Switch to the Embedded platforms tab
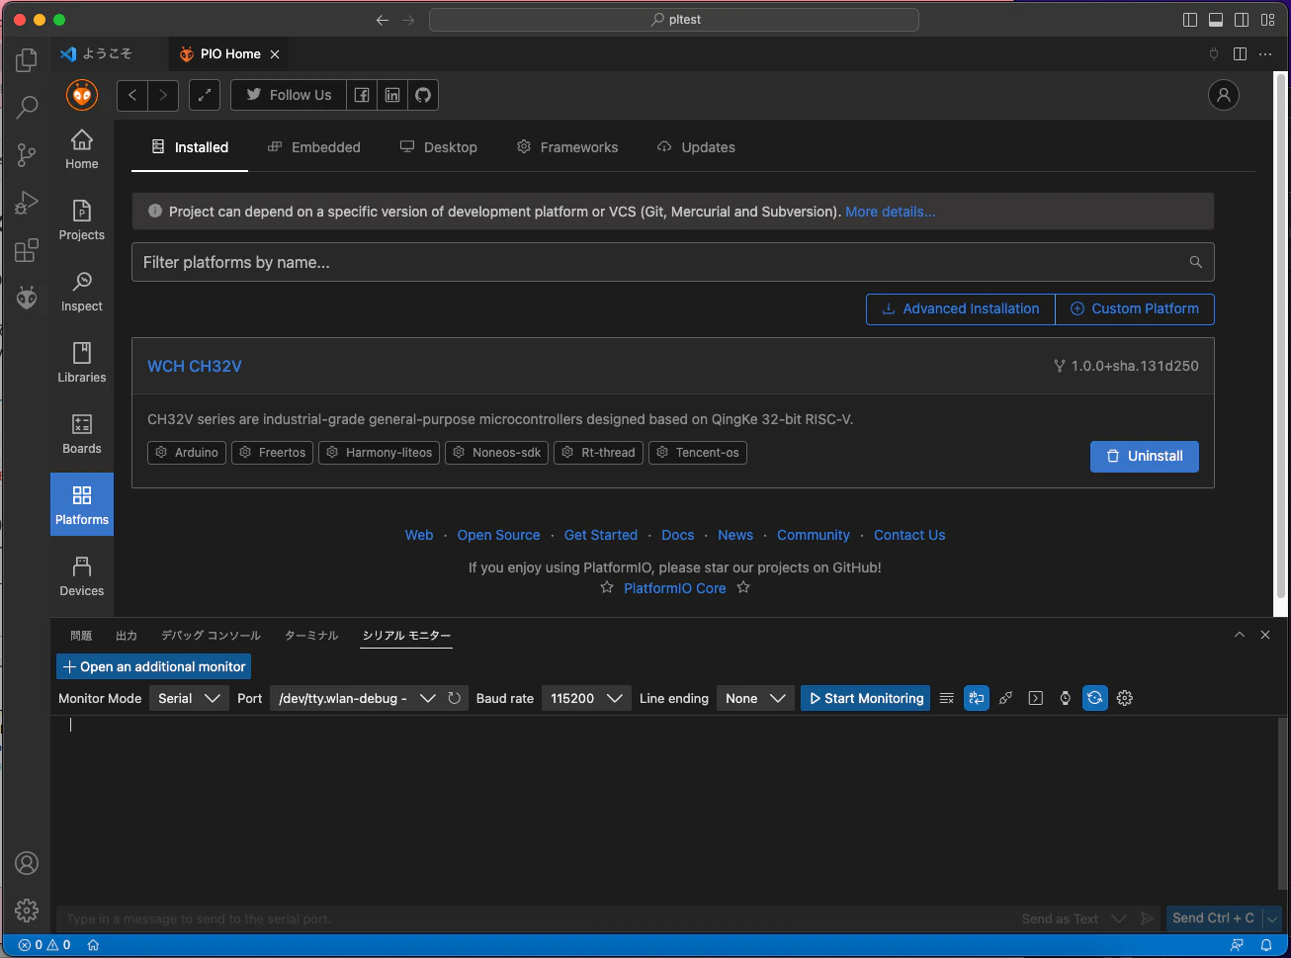1291x958 pixels. click(314, 147)
